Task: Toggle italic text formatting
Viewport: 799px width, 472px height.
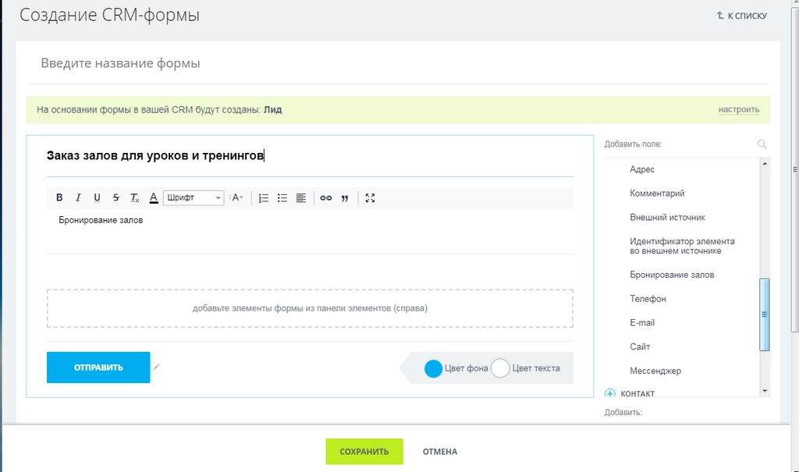Action: pyautogui.click(x=78, y=197)
